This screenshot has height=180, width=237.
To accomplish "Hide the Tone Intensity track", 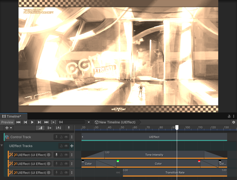I will (66, 155).
